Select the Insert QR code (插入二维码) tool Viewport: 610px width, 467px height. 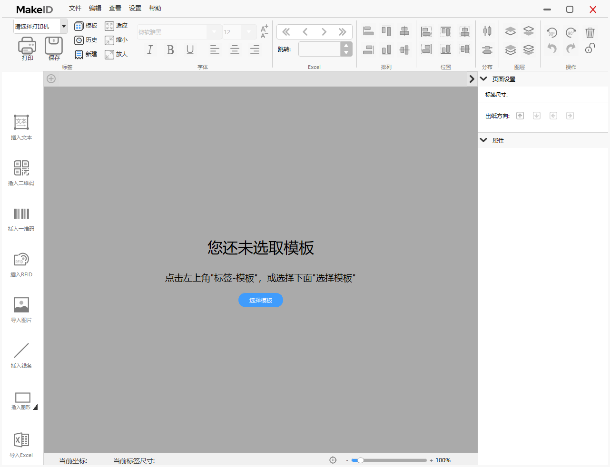(21, 168)
